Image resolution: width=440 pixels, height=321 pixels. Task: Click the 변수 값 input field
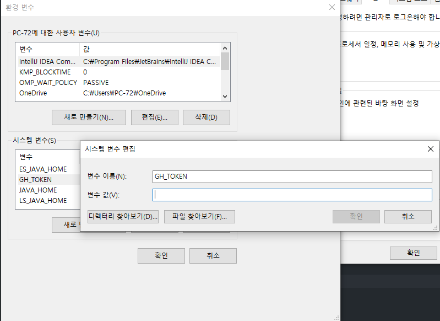292,195
